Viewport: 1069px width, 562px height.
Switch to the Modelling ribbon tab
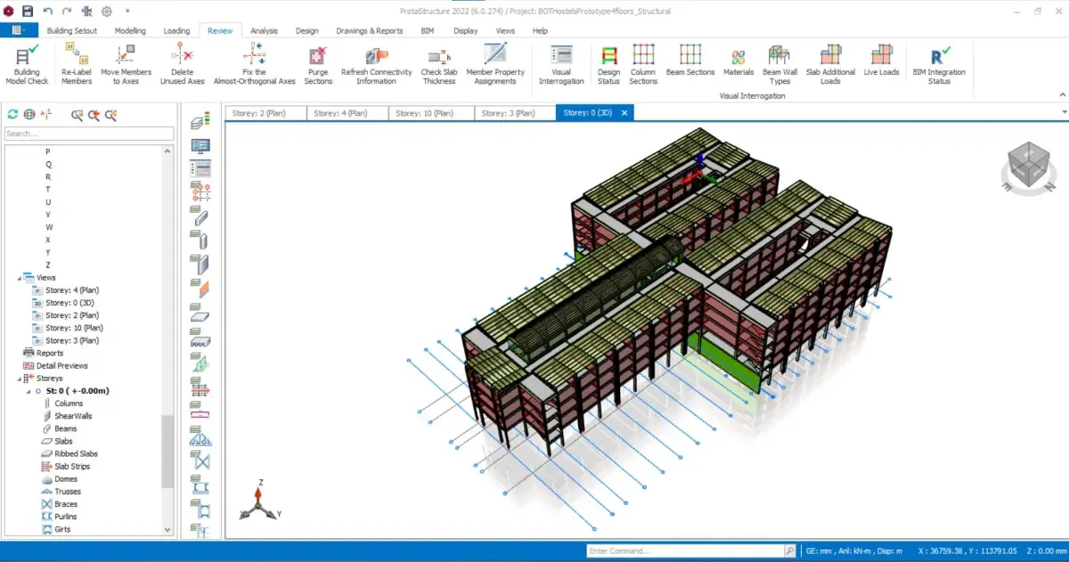(130, 30)
